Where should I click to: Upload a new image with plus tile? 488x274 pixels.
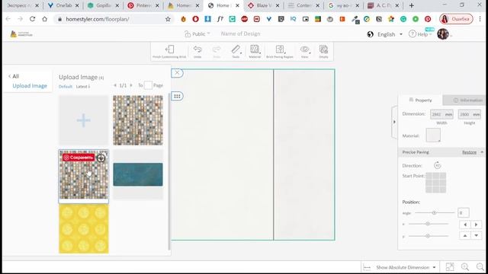click(84, 120)
